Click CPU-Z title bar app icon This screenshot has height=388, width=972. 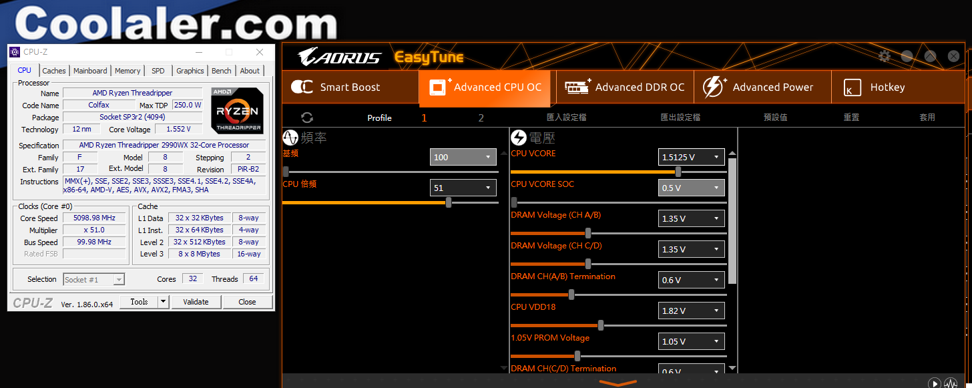click(x=15, y=51)
